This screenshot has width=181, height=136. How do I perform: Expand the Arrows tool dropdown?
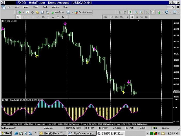coord(67,17)
